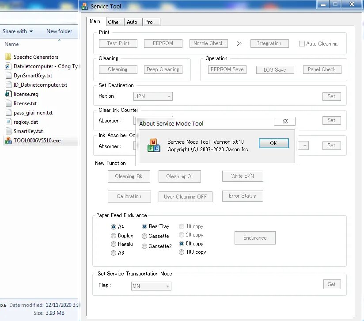Open the Ink Absorber Counter right dropdown arrow

[305, 146]
